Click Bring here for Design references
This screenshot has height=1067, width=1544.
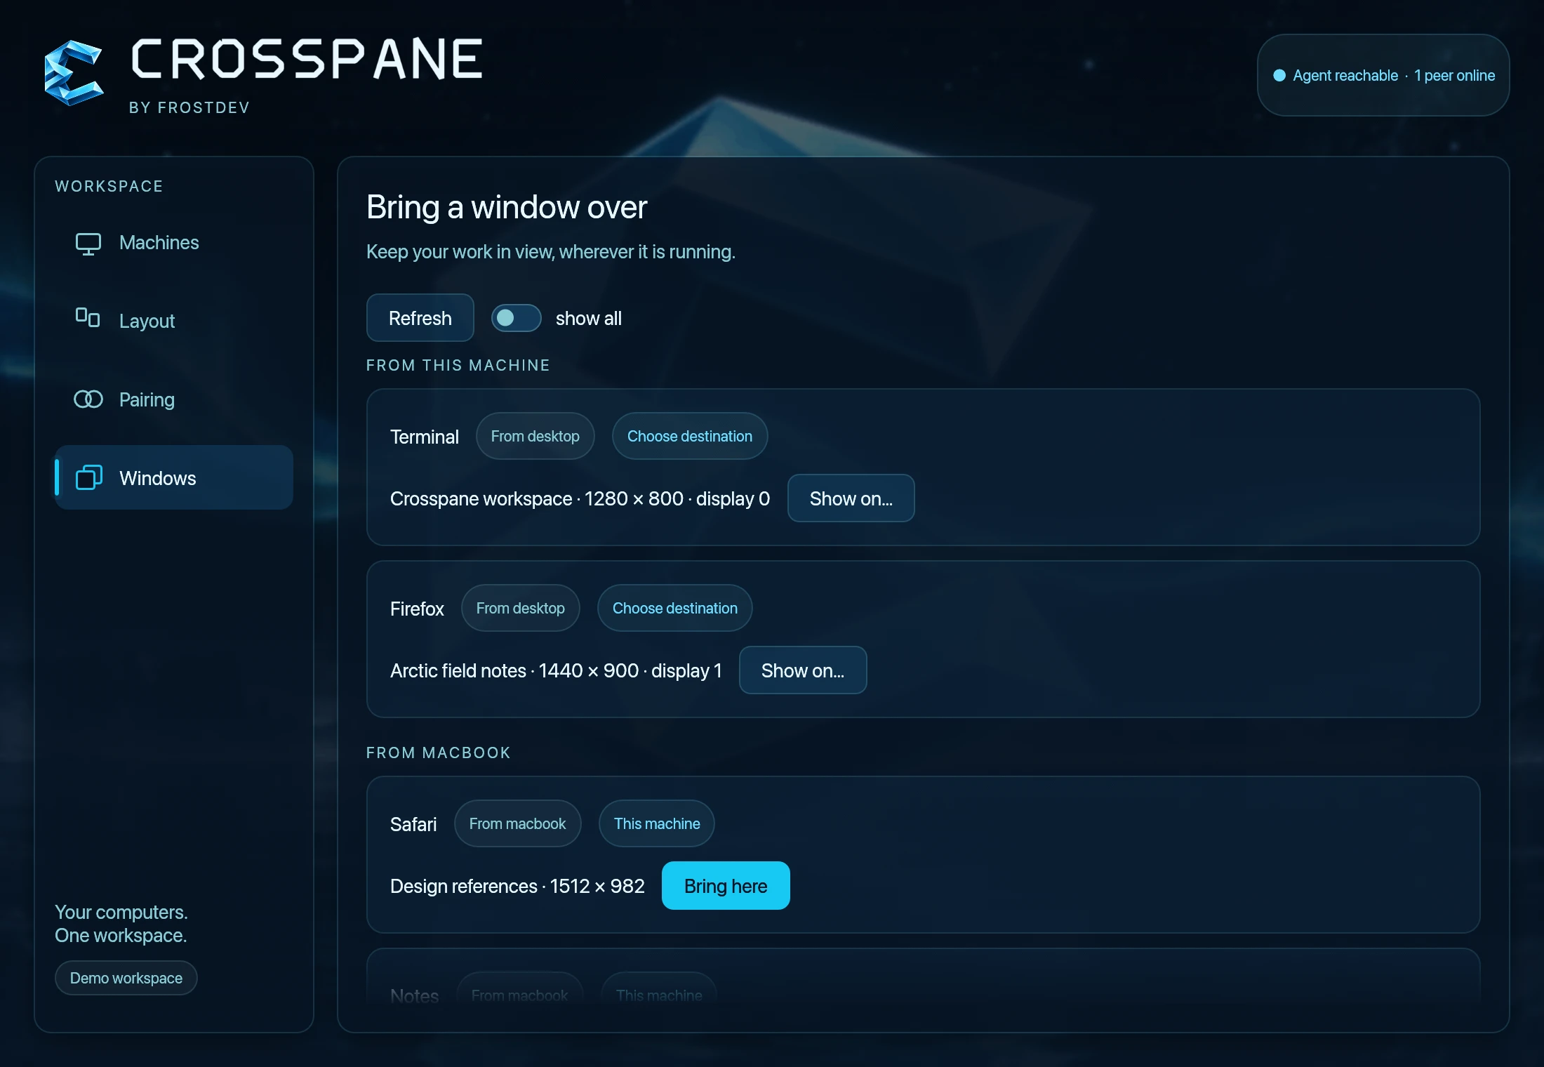click(726, 886)
